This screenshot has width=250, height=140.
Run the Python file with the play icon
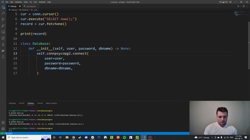point(238,6)
